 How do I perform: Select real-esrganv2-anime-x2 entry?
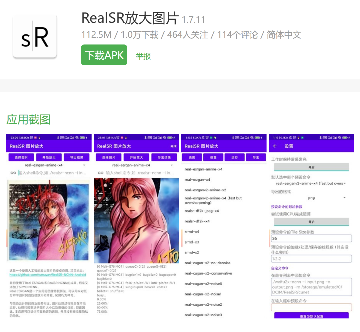(205, 190)
